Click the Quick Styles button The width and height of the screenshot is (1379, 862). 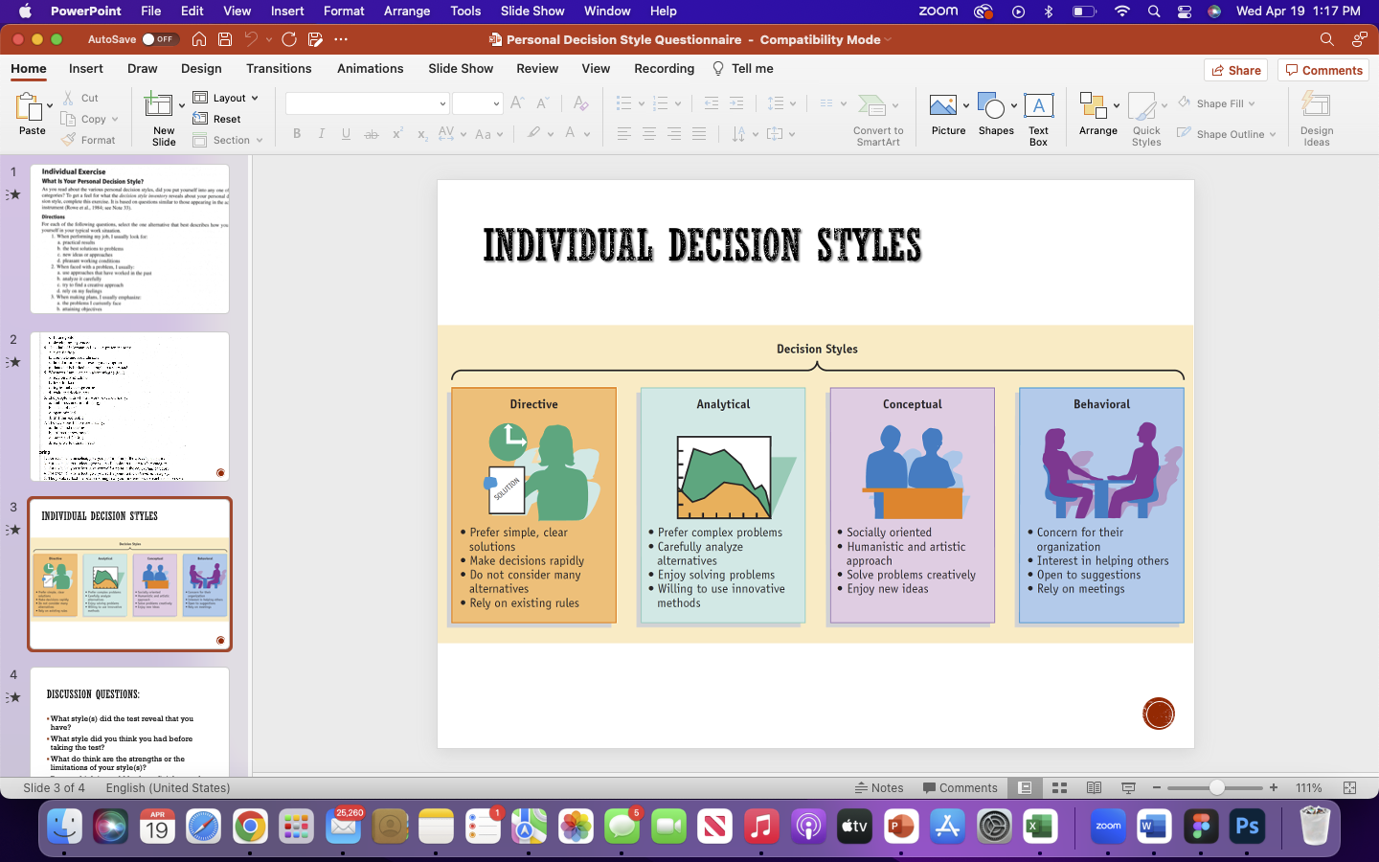tap(1146, 120)
